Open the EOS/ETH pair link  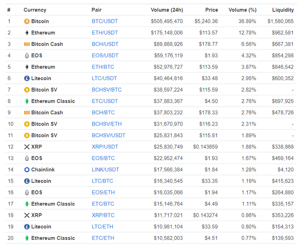click(103, 193)
